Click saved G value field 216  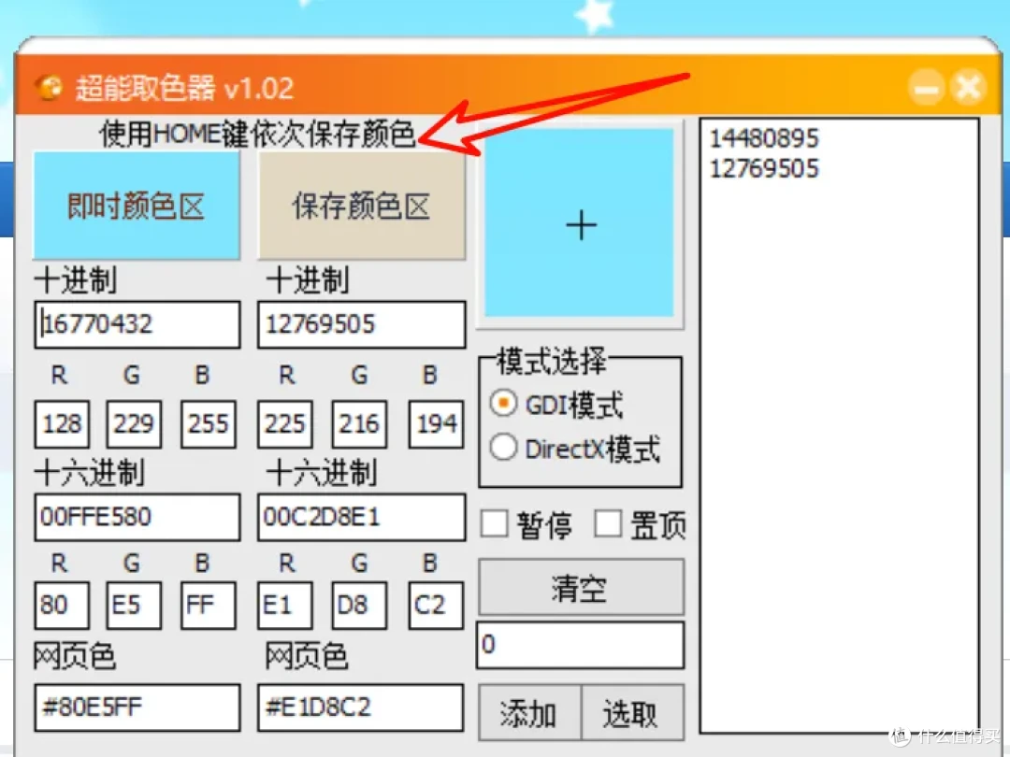pos(359,424)
